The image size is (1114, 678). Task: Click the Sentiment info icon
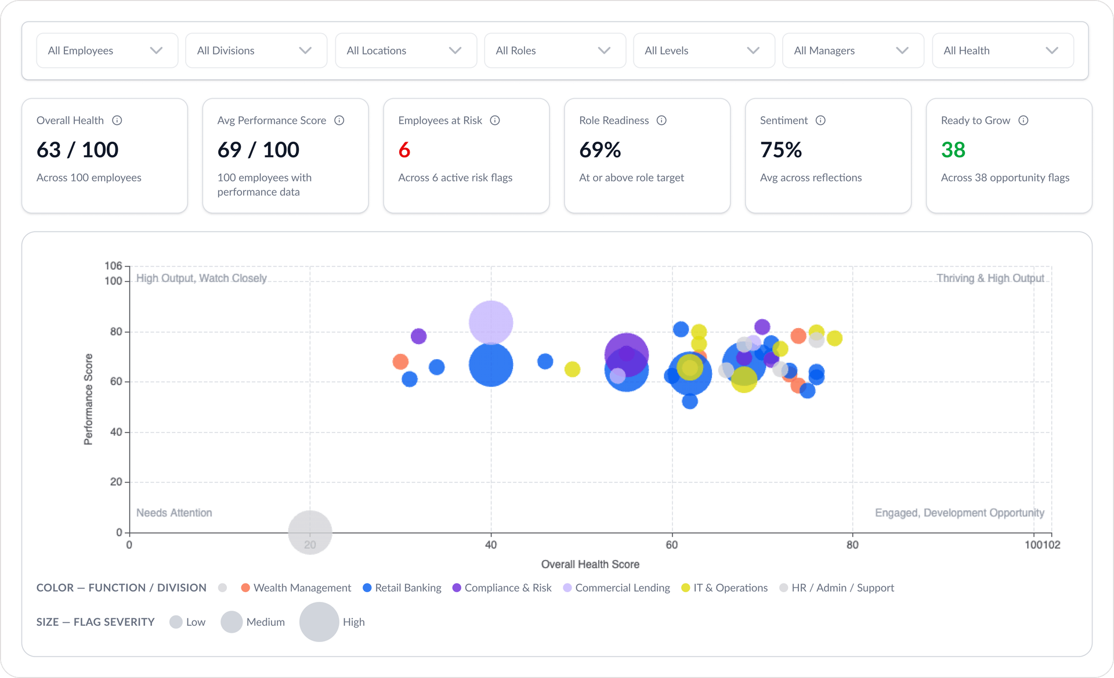pyautogui.click(x=820, y=120)
